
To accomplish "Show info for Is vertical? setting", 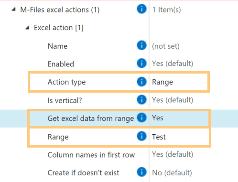I will (141, 100).
